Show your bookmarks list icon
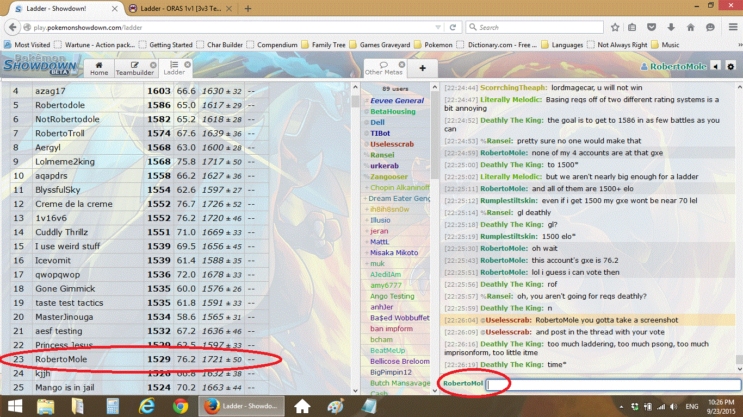The width and height of the screenshot is (743, 417). click(x=632, y=27)
